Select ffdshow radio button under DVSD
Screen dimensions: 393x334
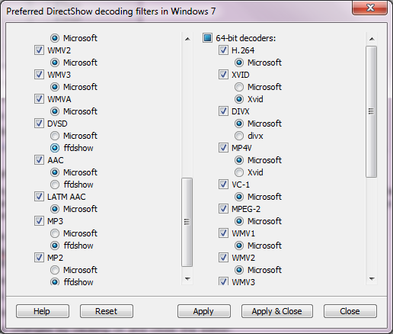[55, 148]
